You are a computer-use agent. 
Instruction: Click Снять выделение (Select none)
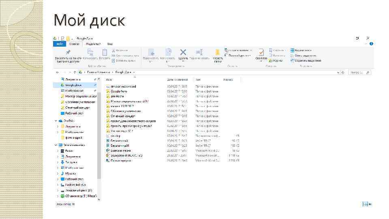[x=304, y=56]
